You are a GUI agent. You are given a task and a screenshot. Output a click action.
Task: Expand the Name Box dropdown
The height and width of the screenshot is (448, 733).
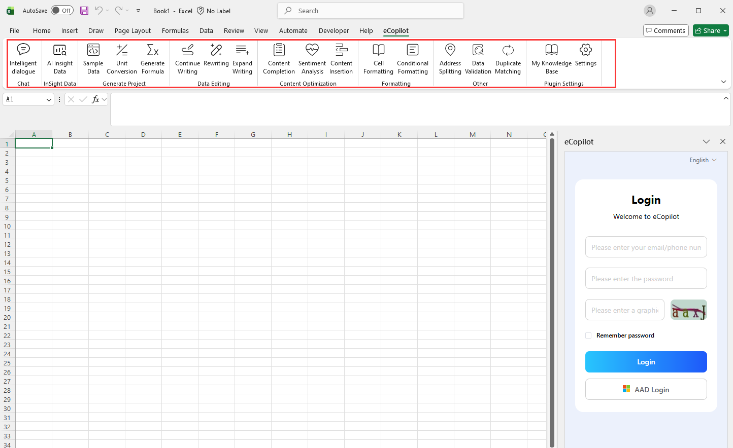pos(49,100)
